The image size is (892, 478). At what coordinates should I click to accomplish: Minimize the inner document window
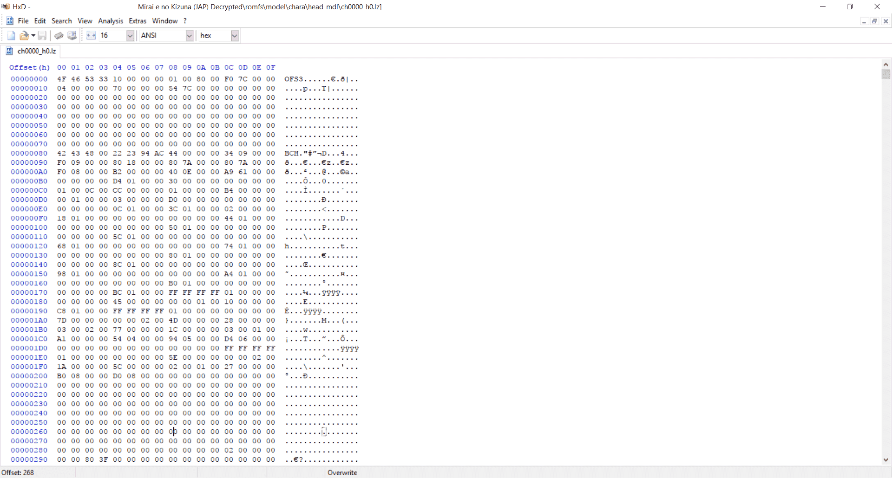pyautogui.click(x=864, y=21)
